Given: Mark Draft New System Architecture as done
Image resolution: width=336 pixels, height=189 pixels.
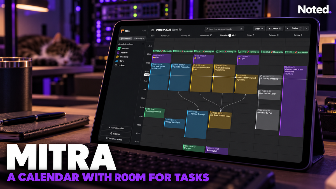Looking at the screenshot, I should tap(153, 65).
